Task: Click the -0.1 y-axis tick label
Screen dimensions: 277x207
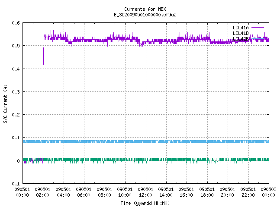Action: [x=14, y=184]
